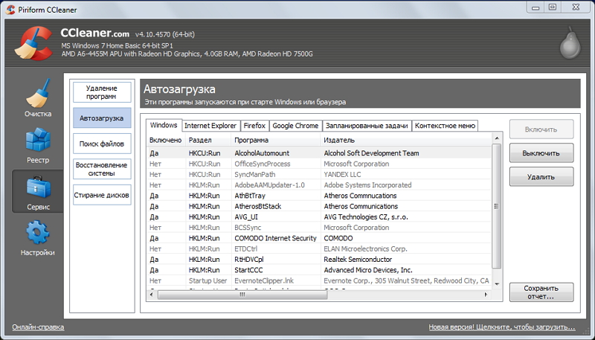Screen dimensions: 595x340
Task: Open the Запланированные задачи tab
Action: pos(367,126)
